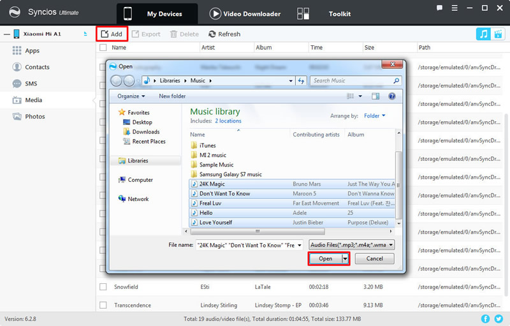Click the Back arrow in Open dialog

coord(117,80)
